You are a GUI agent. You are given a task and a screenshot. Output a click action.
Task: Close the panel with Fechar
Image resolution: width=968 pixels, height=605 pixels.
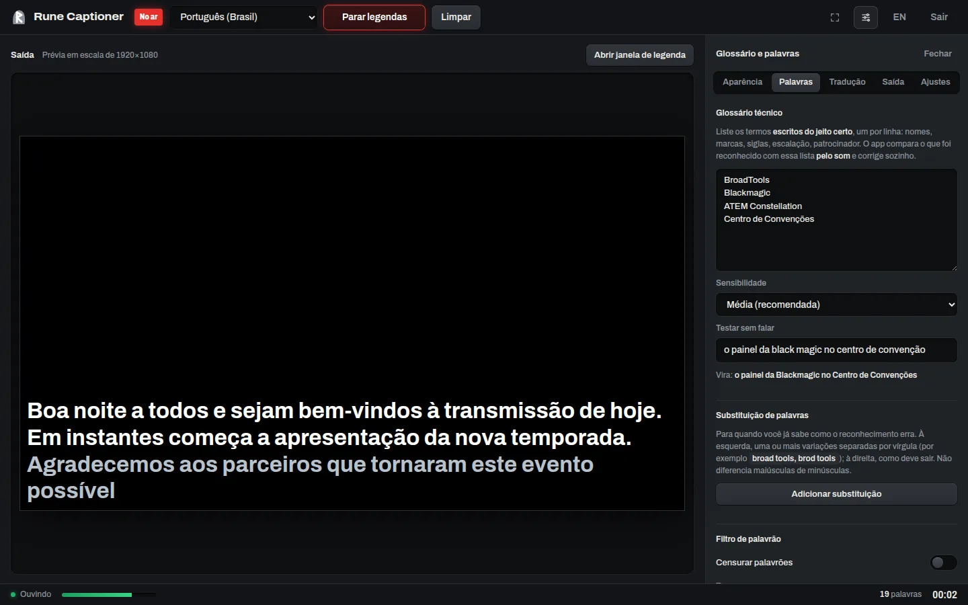pyautogui.click(x=938, y=54)
